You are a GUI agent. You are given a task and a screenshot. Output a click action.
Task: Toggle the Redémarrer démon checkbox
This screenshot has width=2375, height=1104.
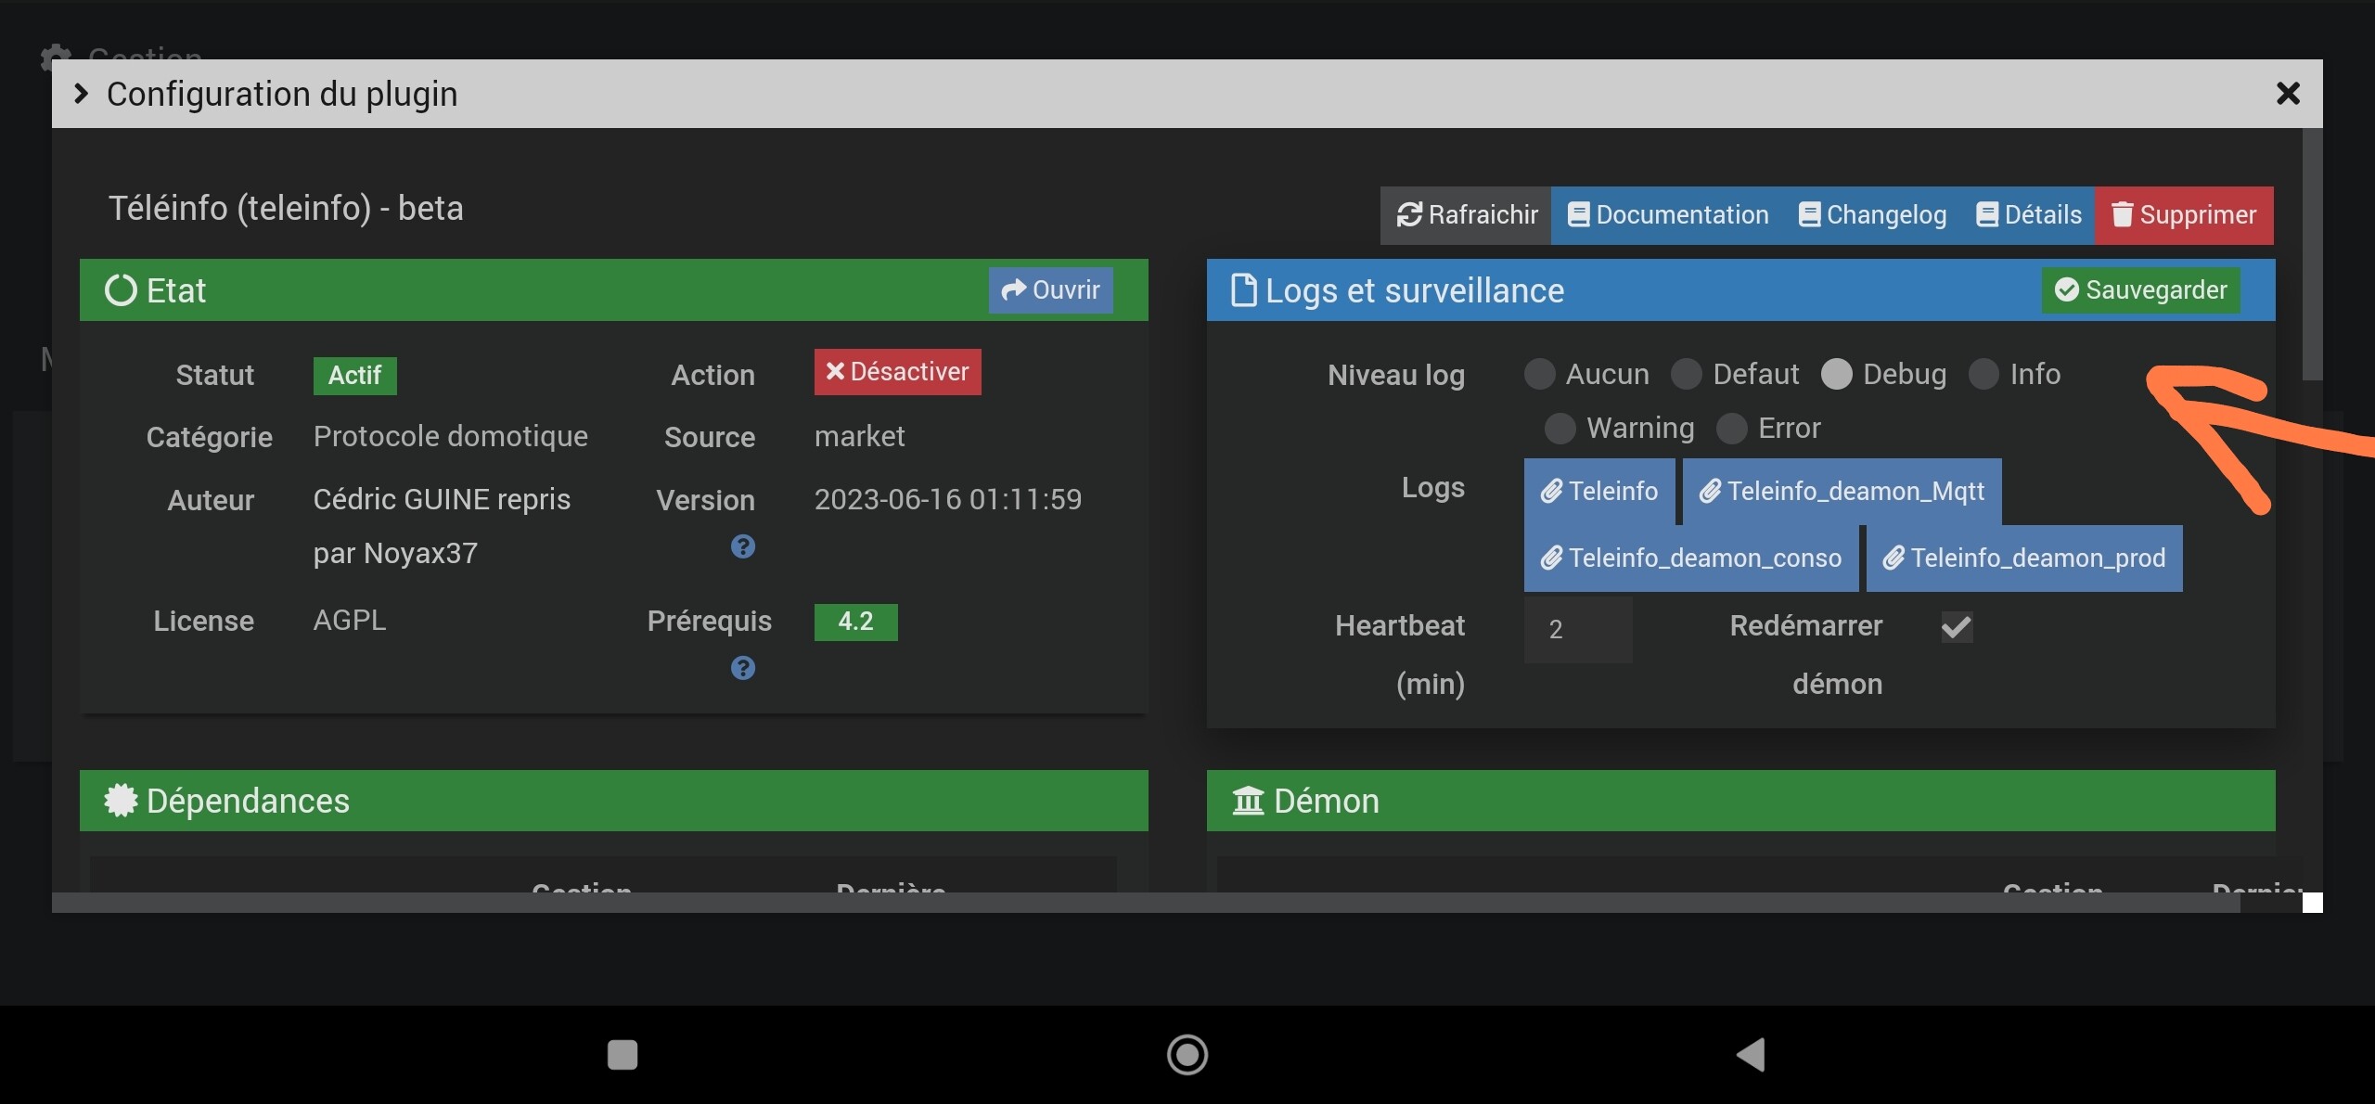(x=1957, y=628)
